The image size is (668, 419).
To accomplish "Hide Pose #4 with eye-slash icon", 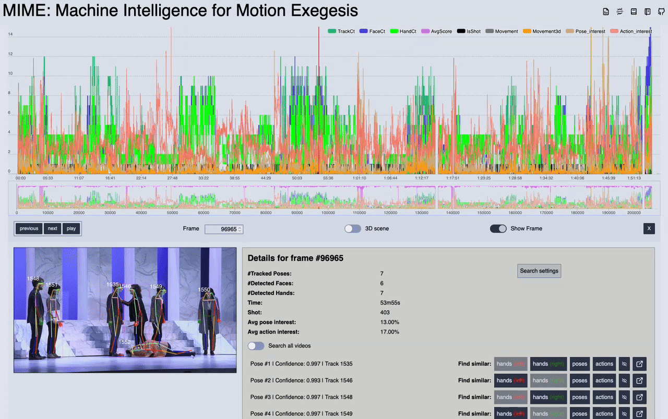I will click(624, 414).
